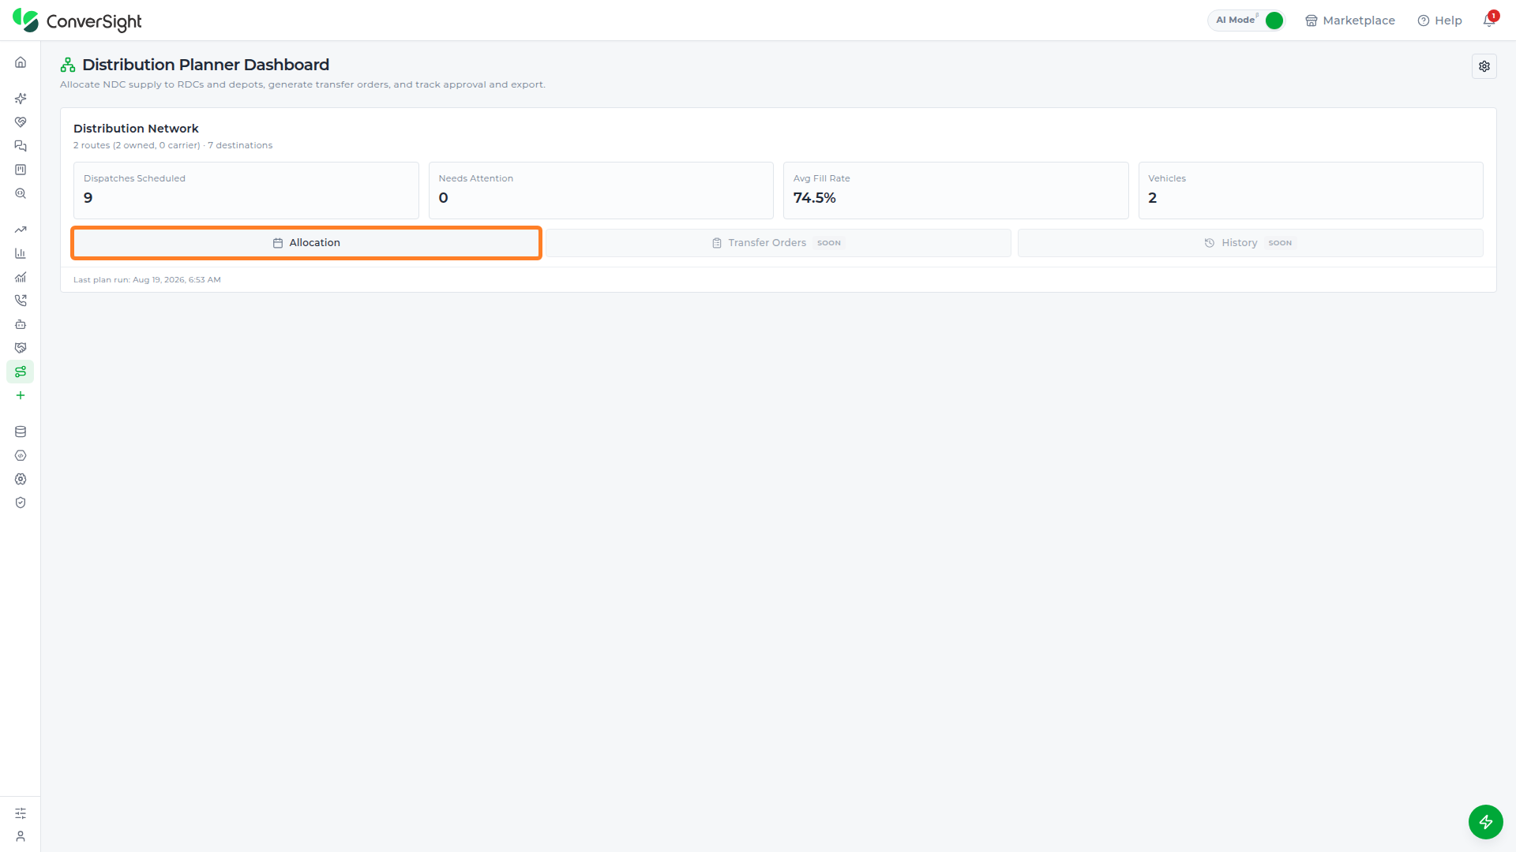
Task: Click the Vehicles card
Action: (1311, 190)
